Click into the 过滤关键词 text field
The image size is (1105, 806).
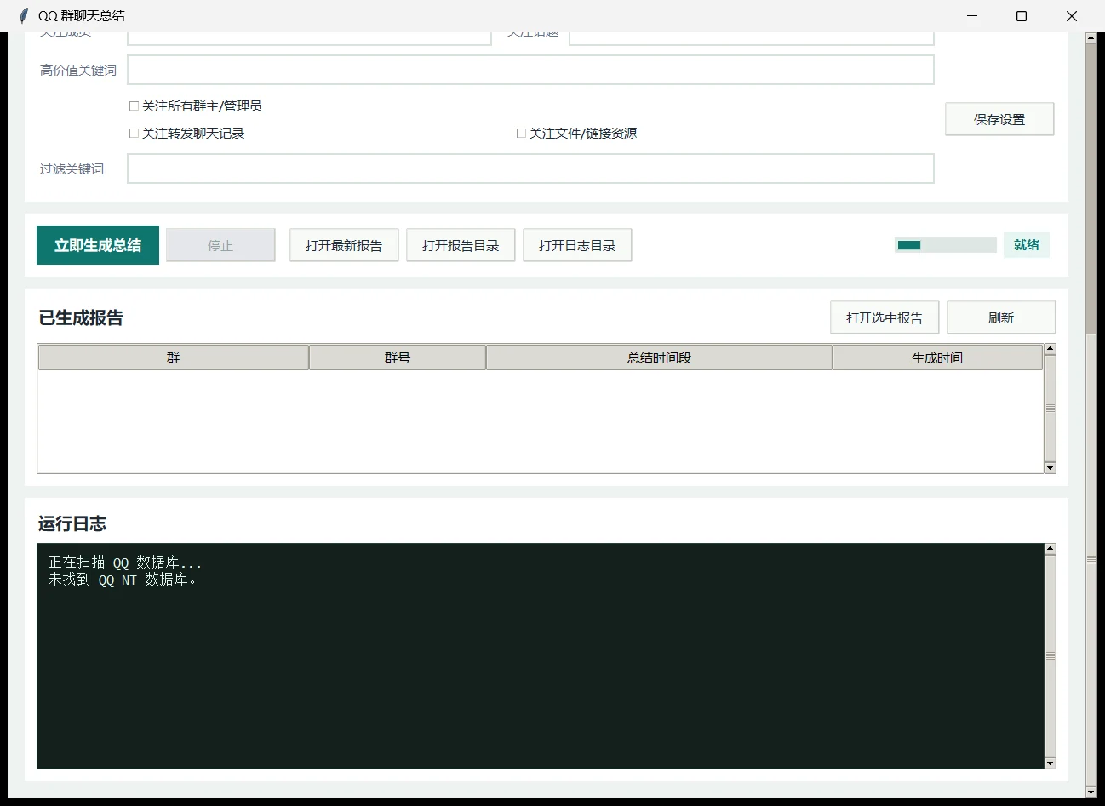[530, 169]
